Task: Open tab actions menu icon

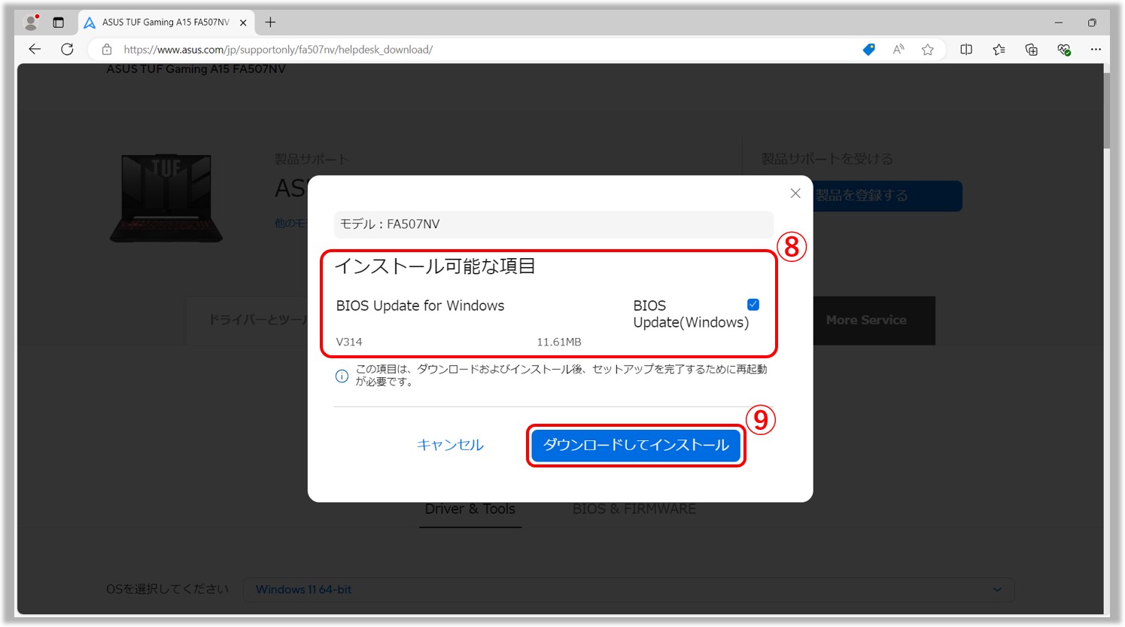Action: [59, 23]
